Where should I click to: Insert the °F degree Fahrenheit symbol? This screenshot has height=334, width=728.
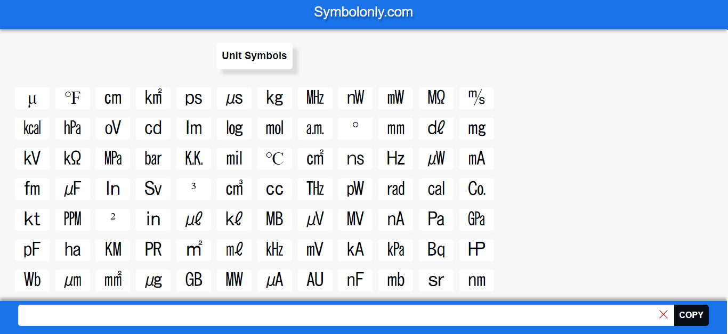72,98
